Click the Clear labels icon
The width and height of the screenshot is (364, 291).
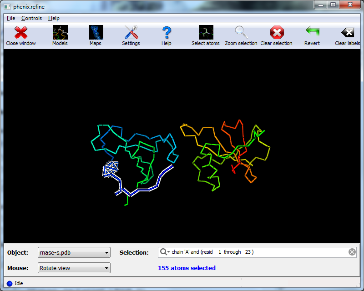tap(347, 32)
